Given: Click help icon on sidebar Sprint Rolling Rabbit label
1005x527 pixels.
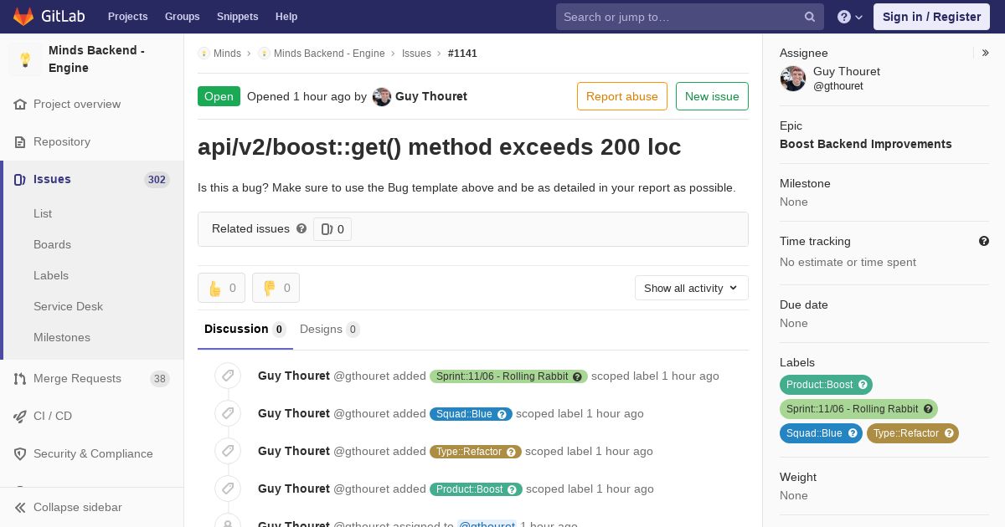Looking at the screenshot, I should (x=928, y=409).
